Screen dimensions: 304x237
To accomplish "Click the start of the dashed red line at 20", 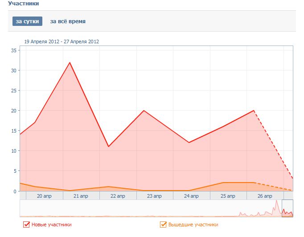I will click(x=254, y=110).
